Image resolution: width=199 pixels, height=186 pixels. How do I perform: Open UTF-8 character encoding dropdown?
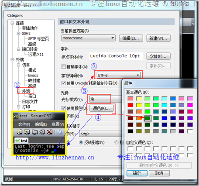[119, 75]
